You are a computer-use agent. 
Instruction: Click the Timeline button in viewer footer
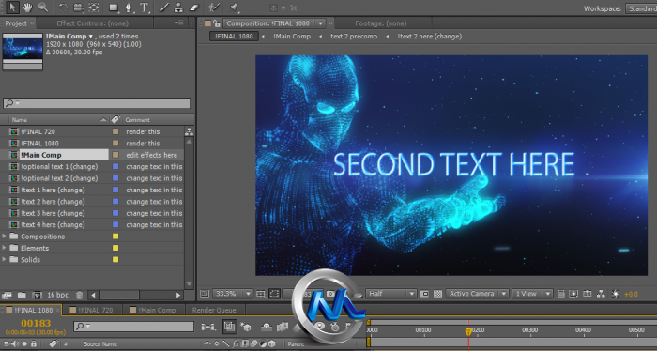(588, 294)
